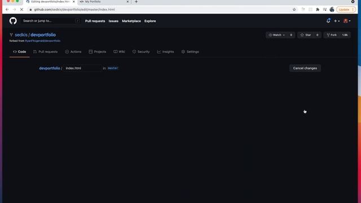Click the browser forward arrow
The image size is (361, 203).
(14, 10)
